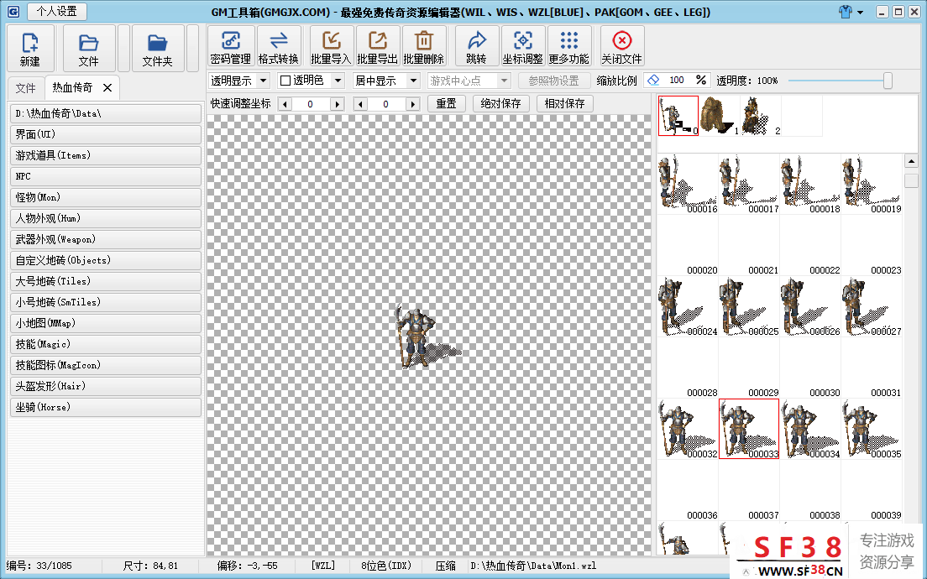The image size is (927, 579).
Task: Select sprite thumbnail 000032
Action: click(x=689, y=429)
